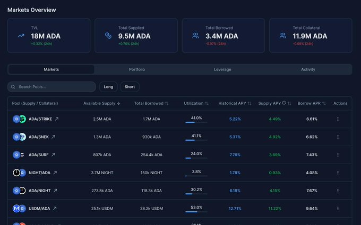Open ADA/SNEK pool external link arrow
361x225 pixels.
click(54, 137)
